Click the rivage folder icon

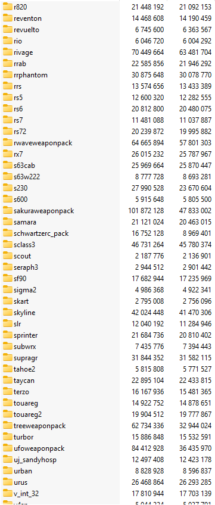tap(7, 52)
